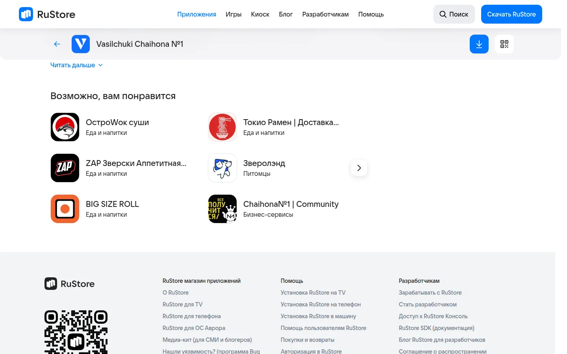Screen dimensions: 567x354
Task: Open RuStore SDK (документация) link
Action: pos(437,328)
